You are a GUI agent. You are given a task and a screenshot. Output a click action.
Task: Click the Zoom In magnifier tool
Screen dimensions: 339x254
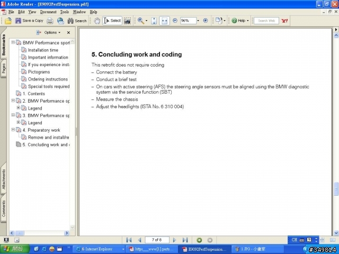[141, 21]
